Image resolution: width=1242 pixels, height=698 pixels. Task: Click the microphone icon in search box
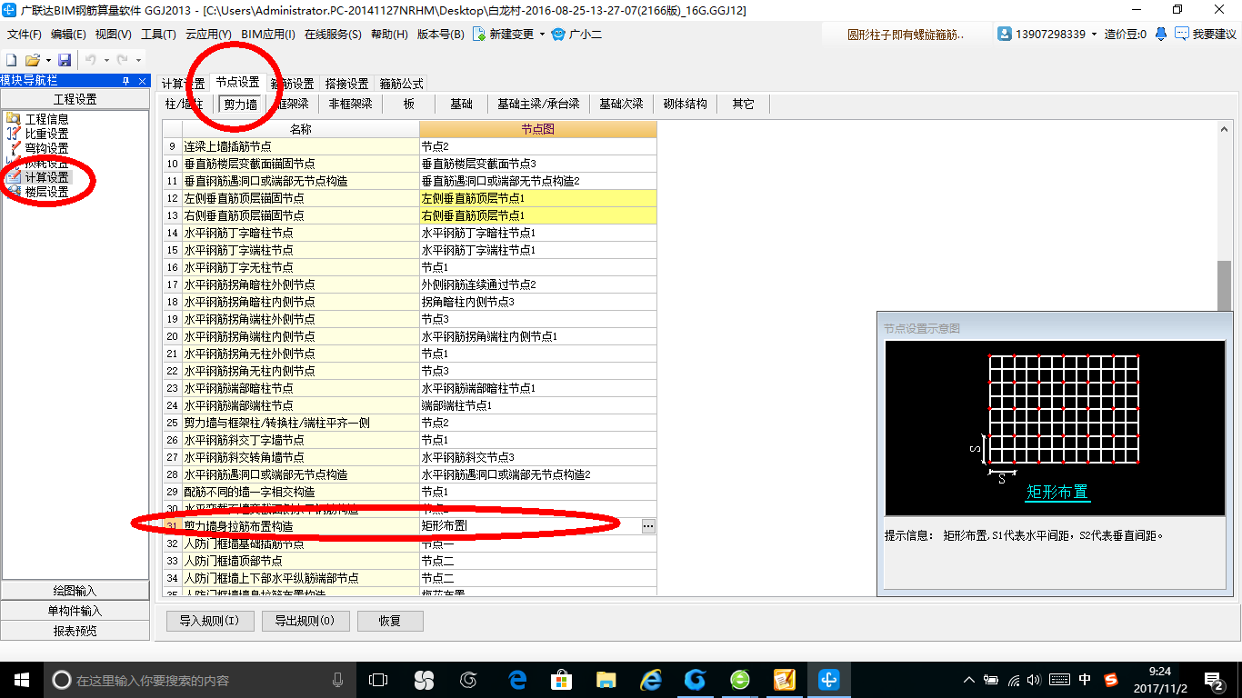pyautogui.click(x=338, y=679)
